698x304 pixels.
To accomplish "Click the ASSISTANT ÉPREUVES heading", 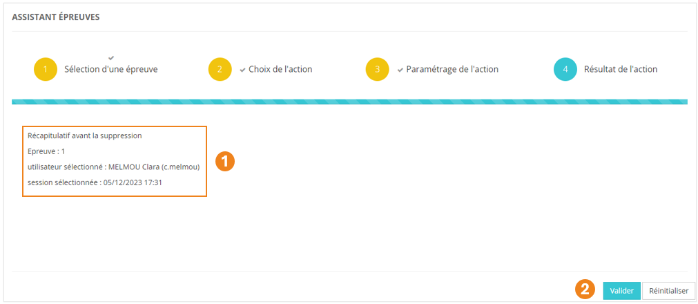I will (56, 17).
